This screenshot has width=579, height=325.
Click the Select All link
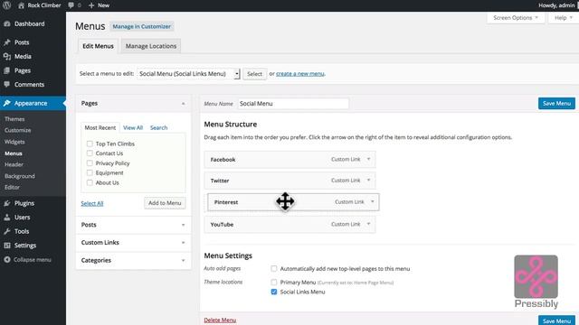tap(92, 203)
